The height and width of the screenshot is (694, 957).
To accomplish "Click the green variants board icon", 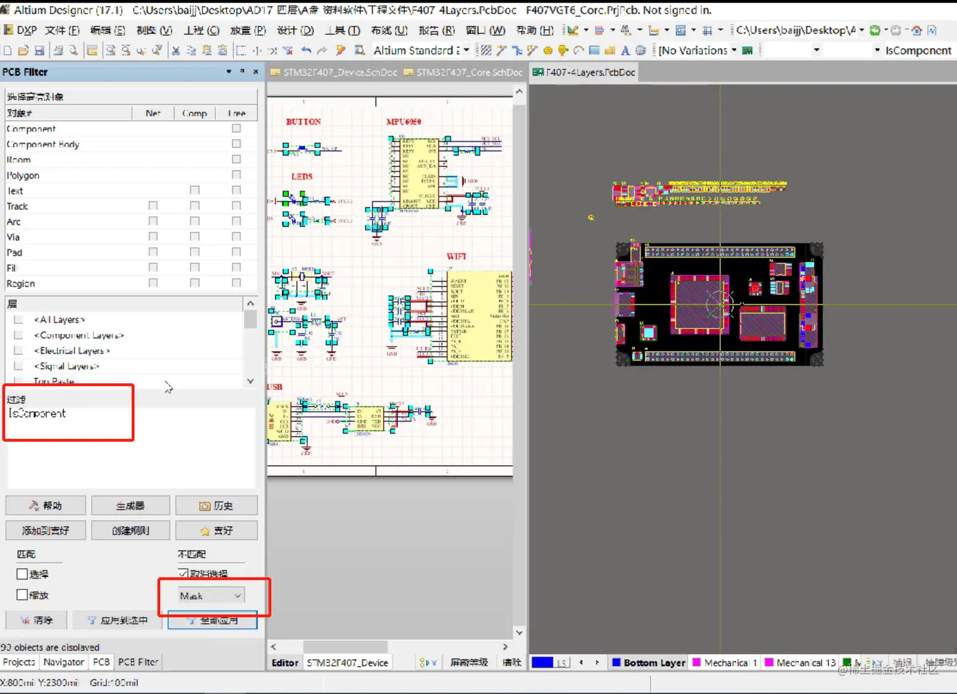I will point(747,51).
